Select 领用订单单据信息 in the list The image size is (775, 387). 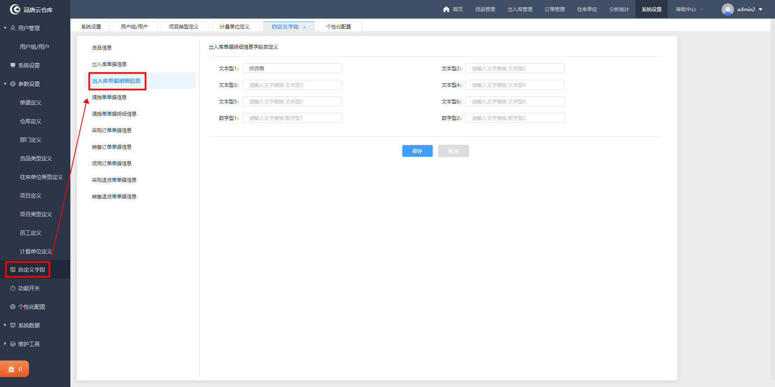(112, 163)
